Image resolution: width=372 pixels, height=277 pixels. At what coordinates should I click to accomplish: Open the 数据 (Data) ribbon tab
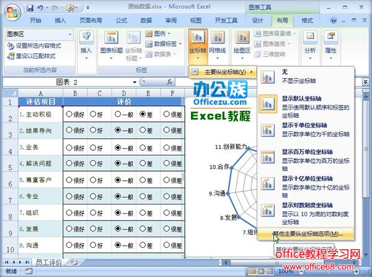[146, 20]
